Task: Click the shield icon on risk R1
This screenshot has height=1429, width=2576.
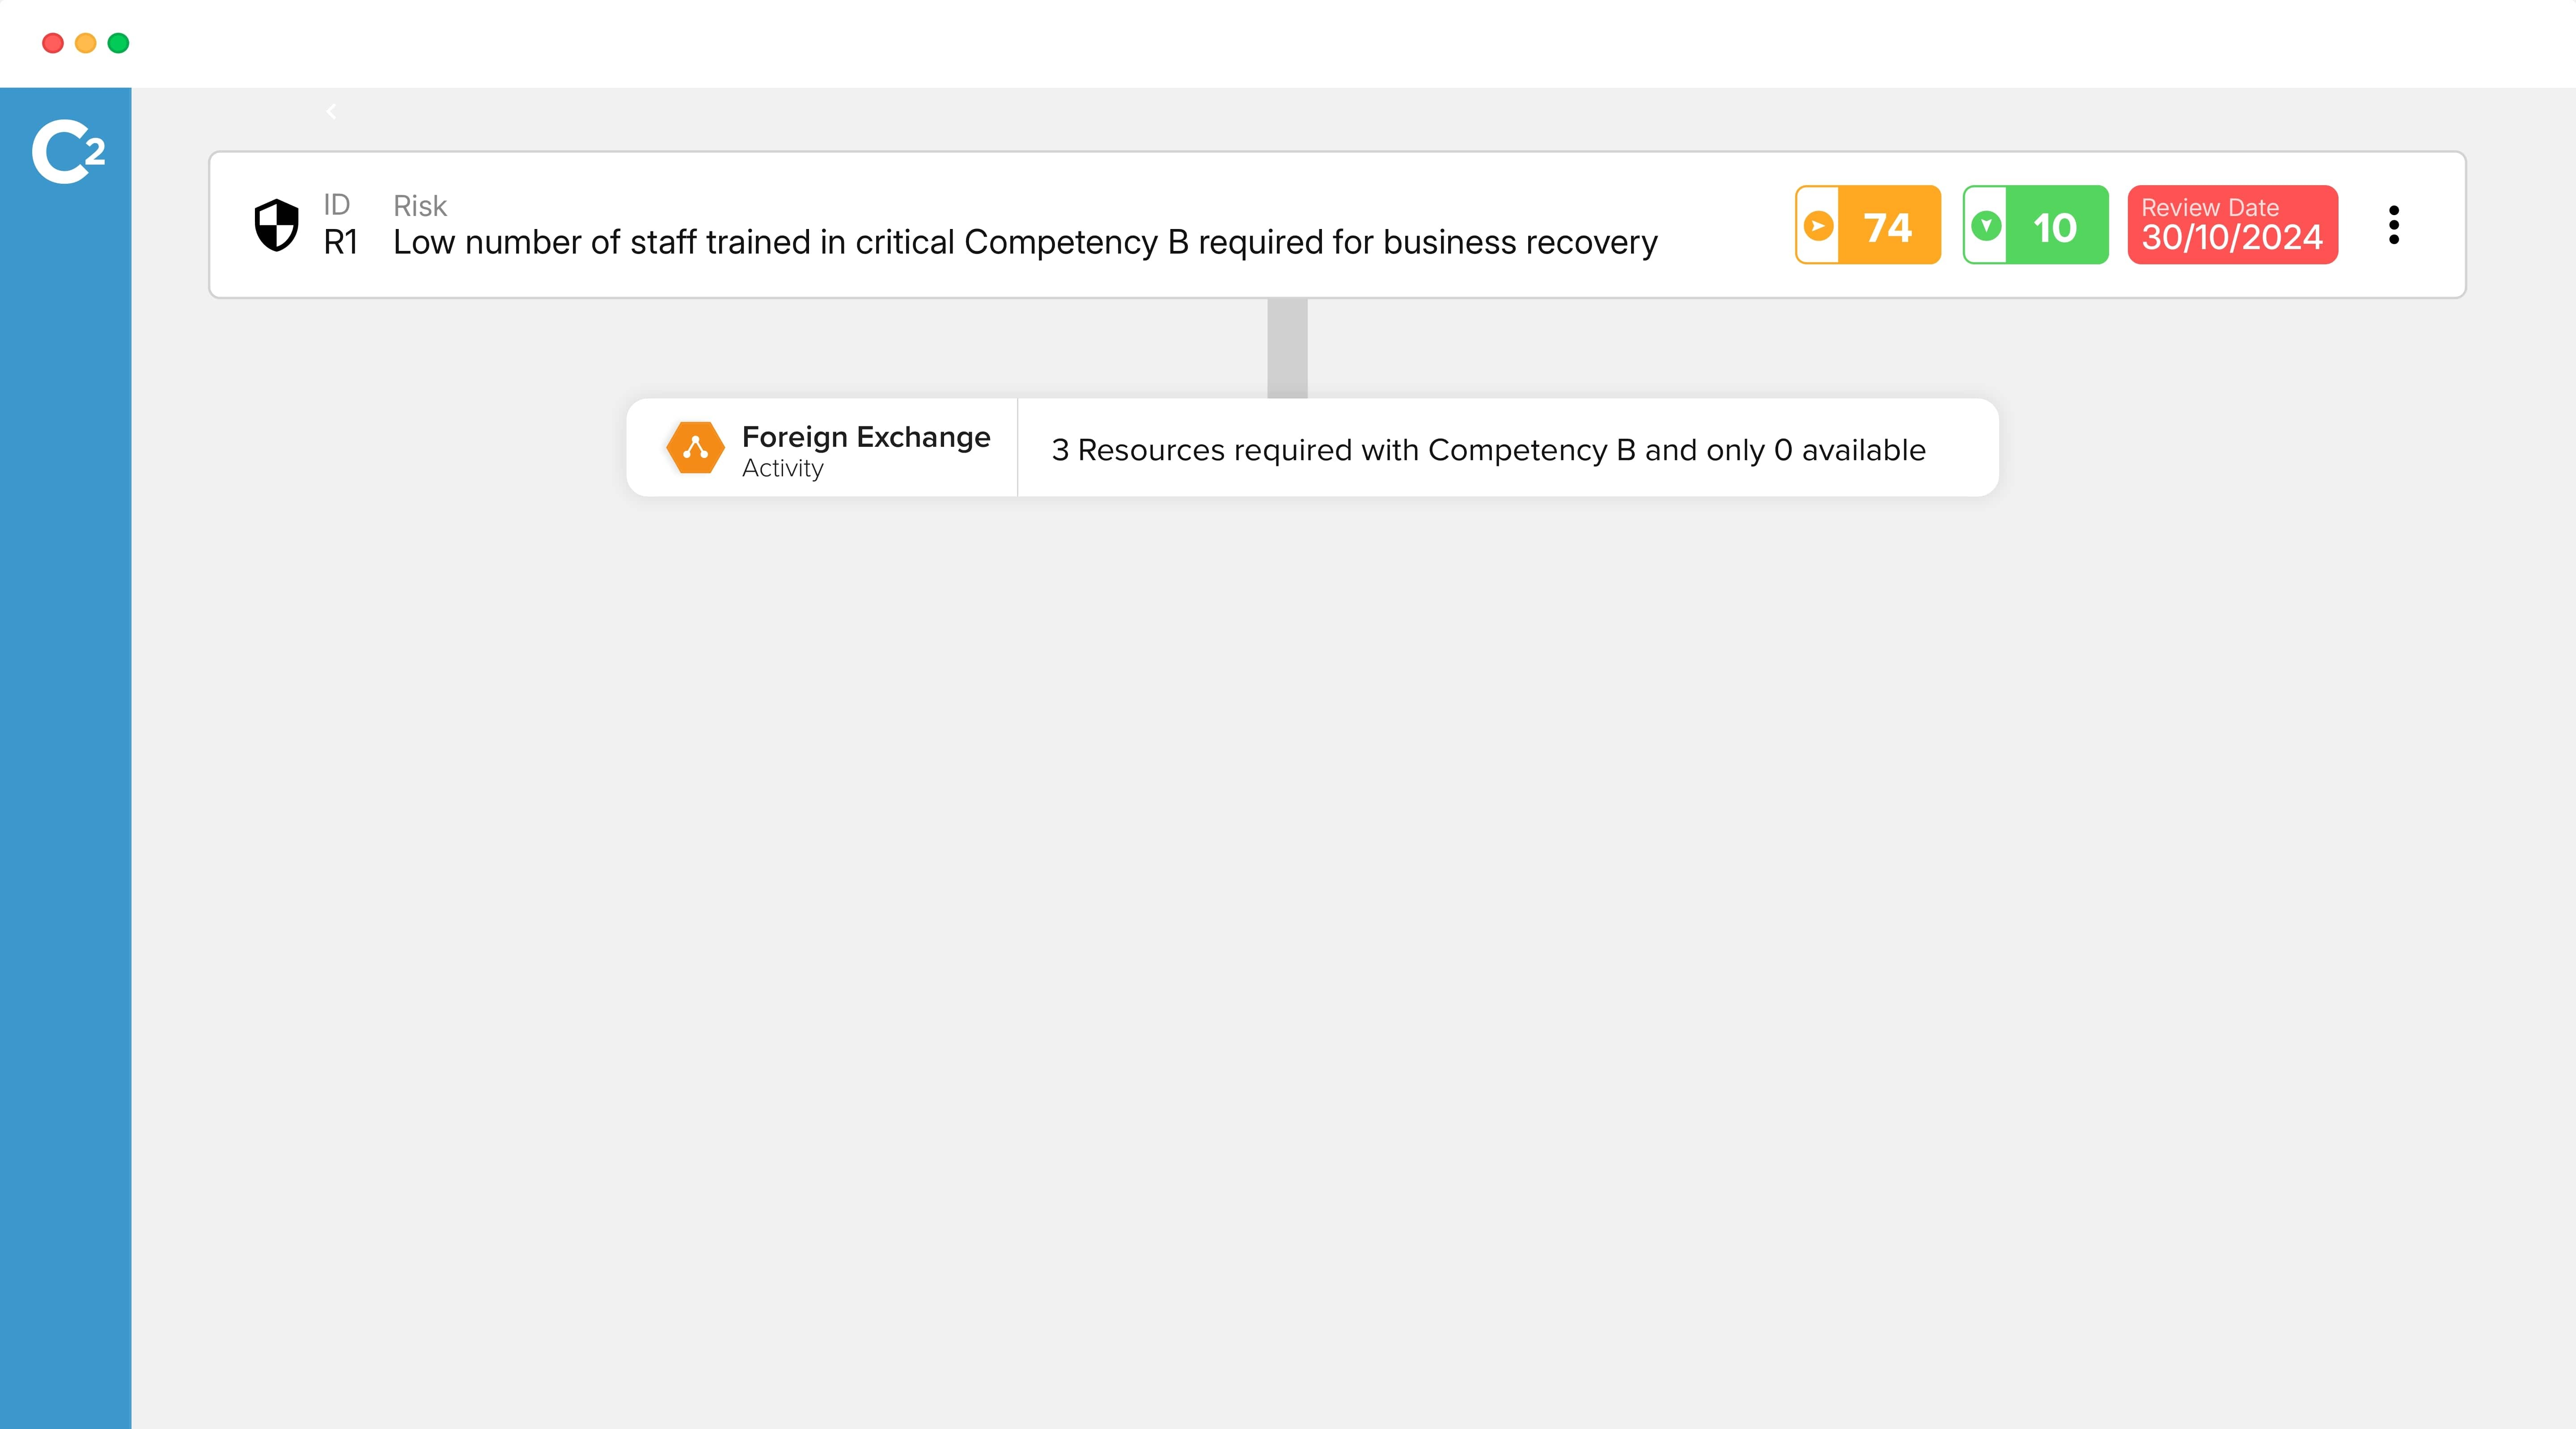Action: pos(277,225)
